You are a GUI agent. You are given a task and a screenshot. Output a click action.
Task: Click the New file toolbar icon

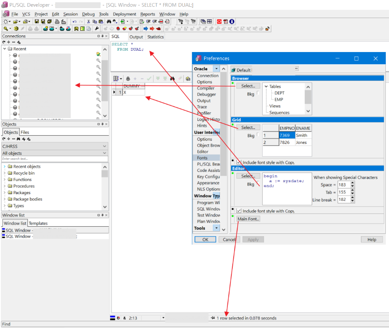[x=6, y=22]
